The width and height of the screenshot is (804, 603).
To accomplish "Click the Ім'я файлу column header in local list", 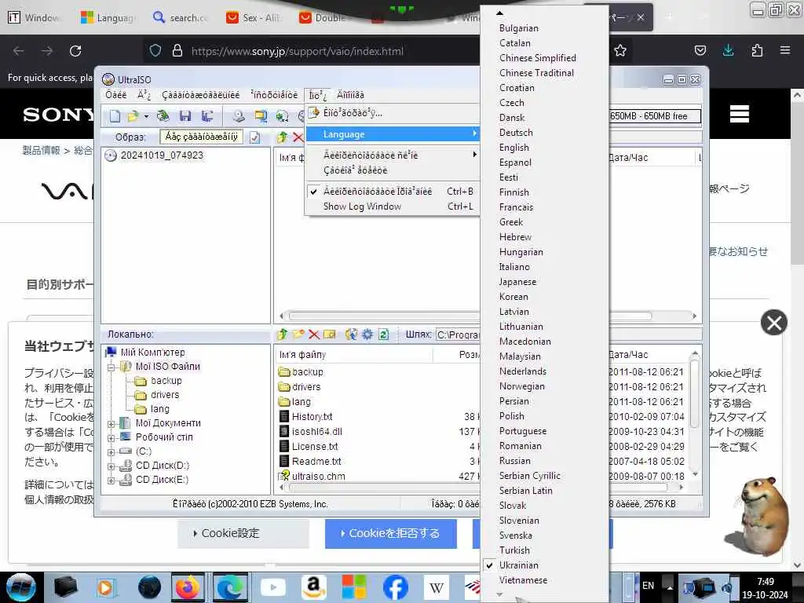I will coord(354,354).
